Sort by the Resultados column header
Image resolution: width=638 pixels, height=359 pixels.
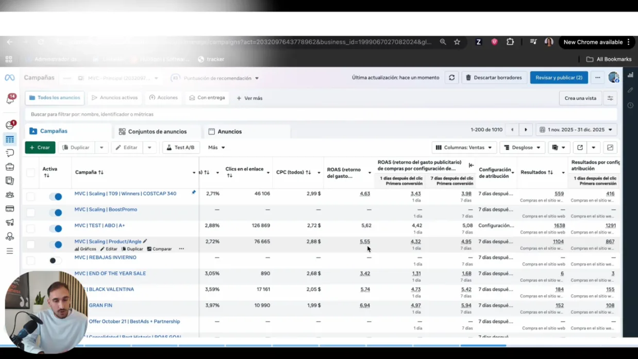[x=536, y=172]
